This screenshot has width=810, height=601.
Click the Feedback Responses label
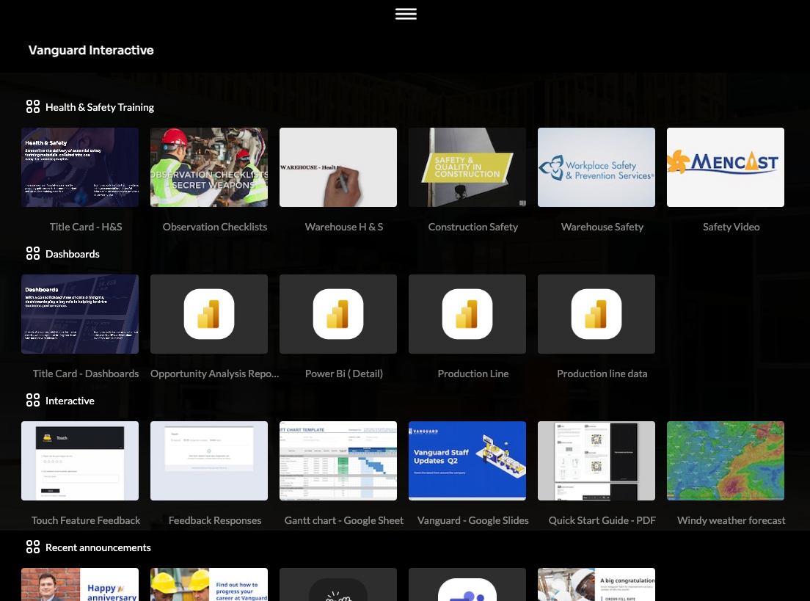click(215, 520)
